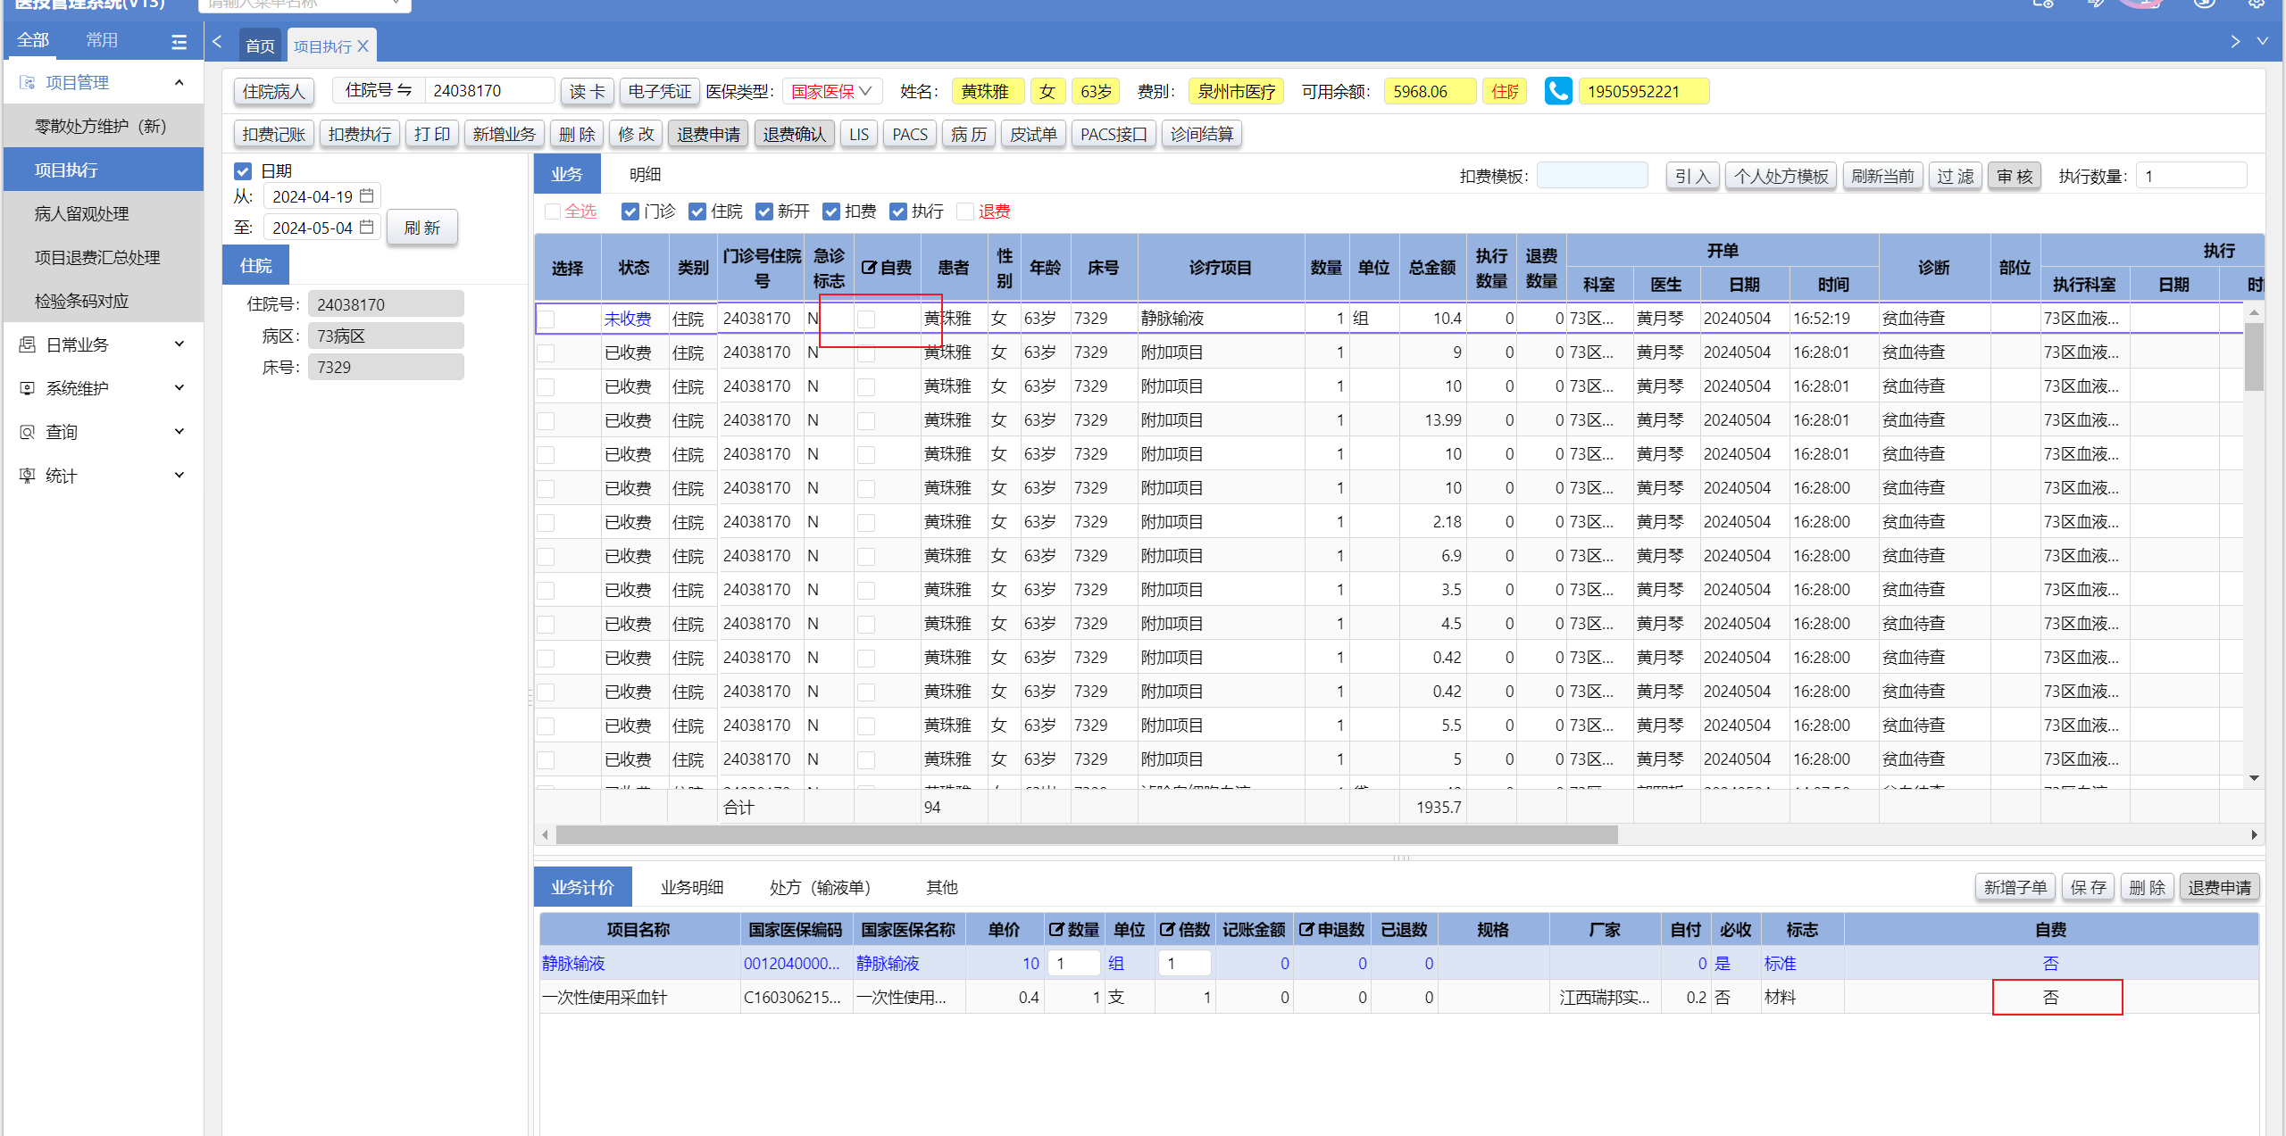The width and height of the screenshot is (2286, 1136).
Task: Uncheck the 日期 checkbox
Action: 243,170
